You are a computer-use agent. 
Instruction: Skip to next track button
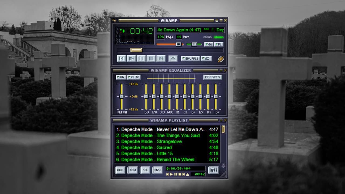[x=161, y=58]
